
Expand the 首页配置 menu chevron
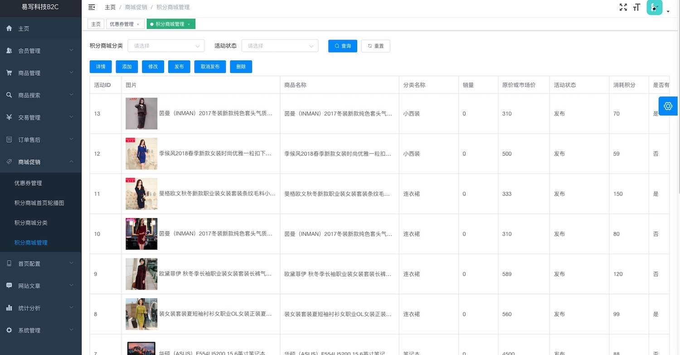(x=71, y=263)
